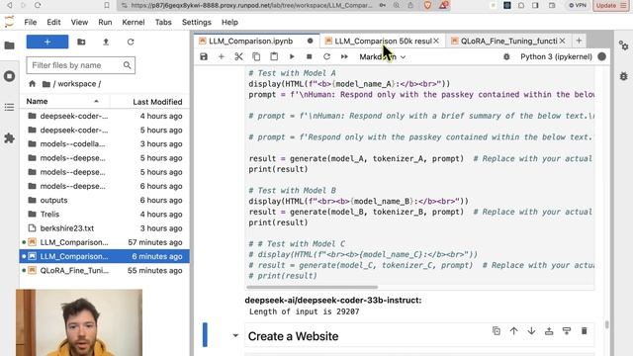Select LLM_Comparison file modified 57 minutes ago
This screenshot has width=633, height=356.
(x=105, y=242)
